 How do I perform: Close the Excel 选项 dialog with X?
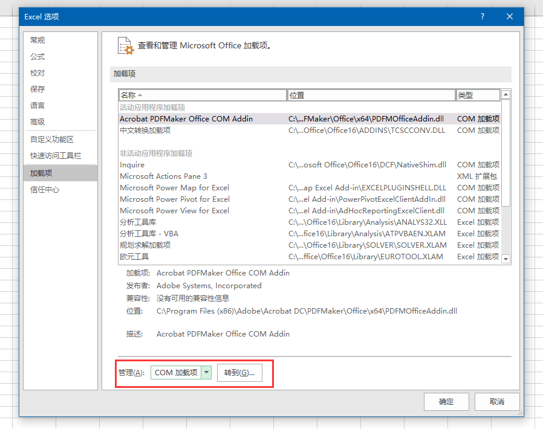[x=509, y=16]
